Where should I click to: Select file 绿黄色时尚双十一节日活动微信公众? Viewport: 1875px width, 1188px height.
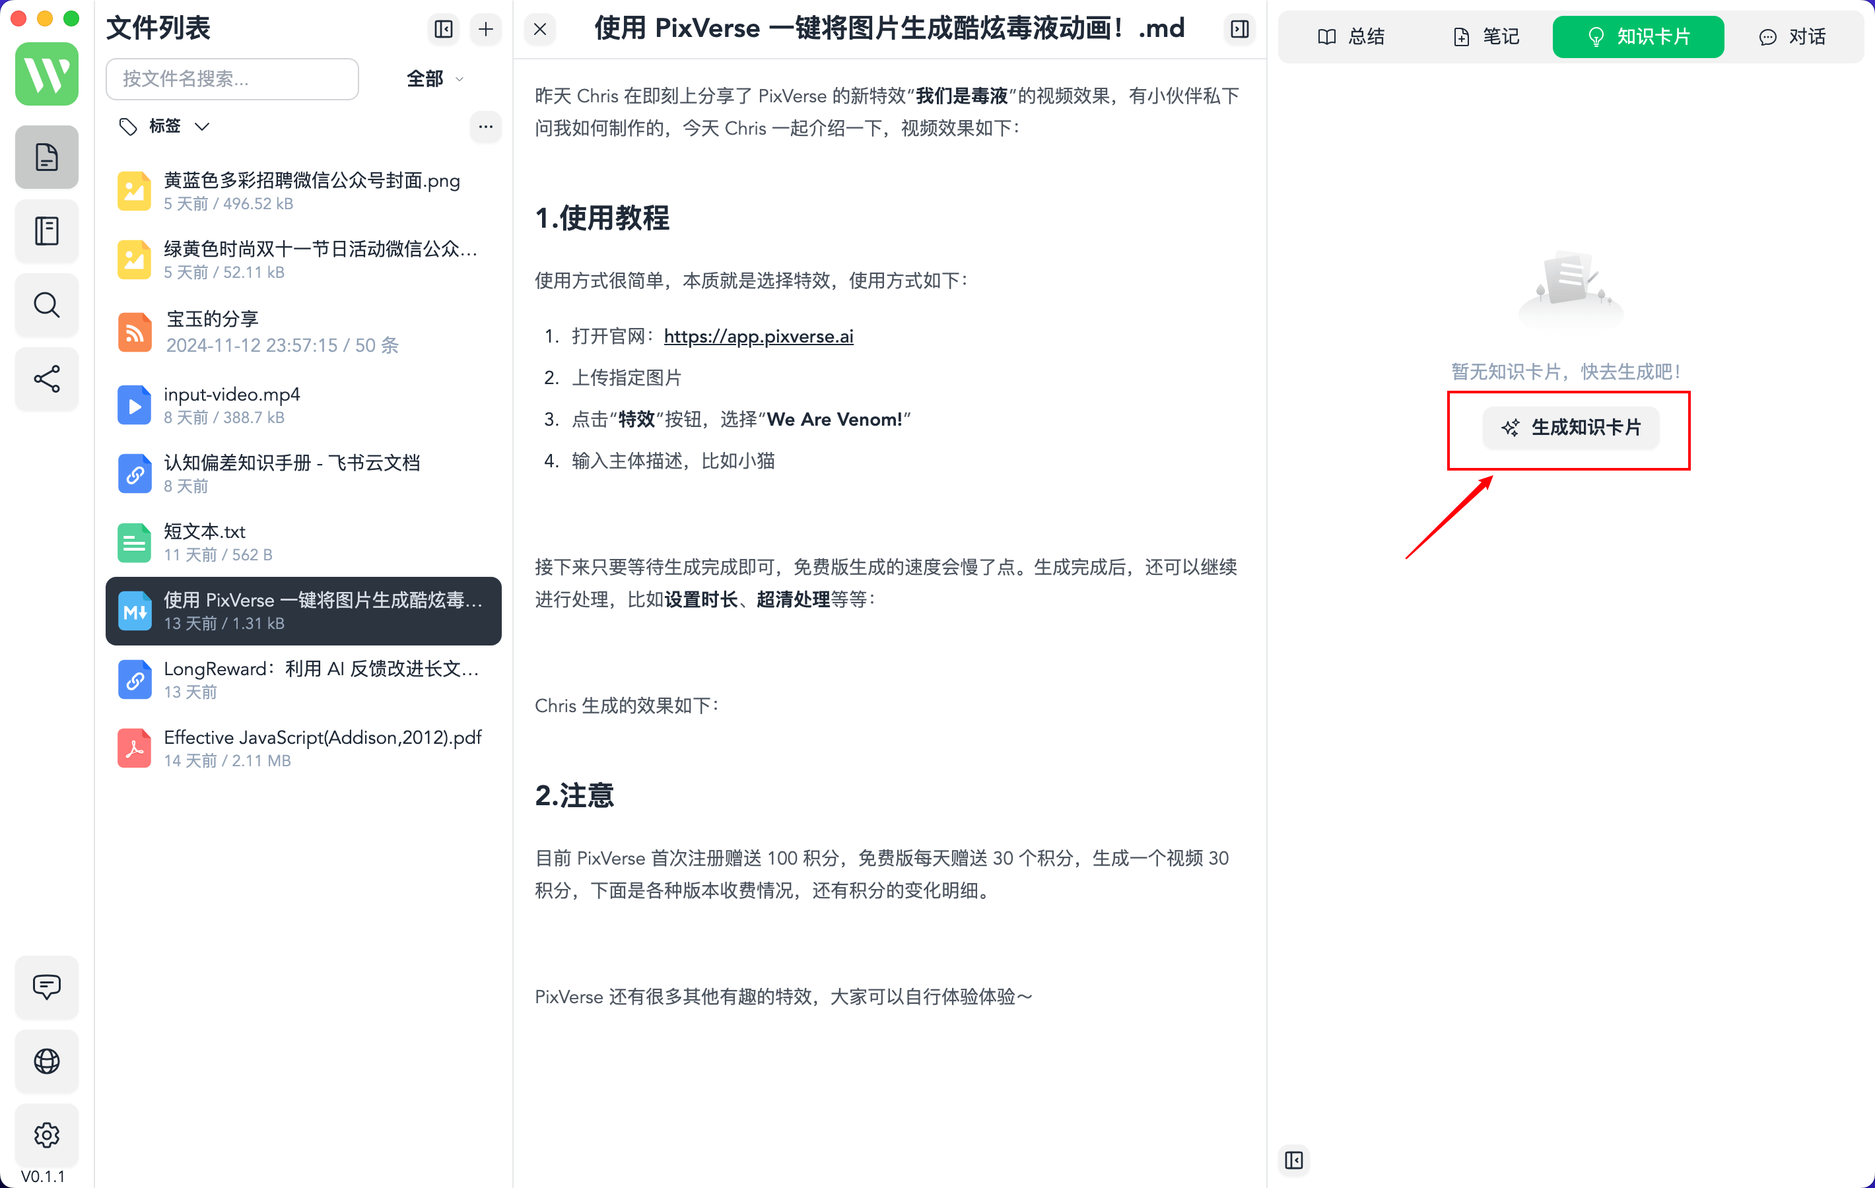tap(303, 260)
